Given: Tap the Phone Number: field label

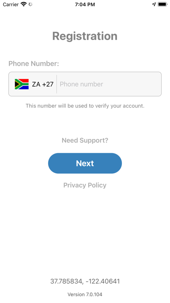Looking at the screenshot, I should pyautogui.click(x=34, y=64).
